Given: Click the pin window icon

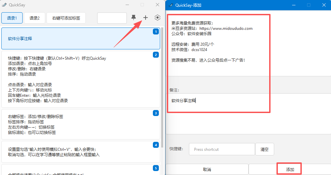Looking at the screenshot, I should tap(134, 18).
